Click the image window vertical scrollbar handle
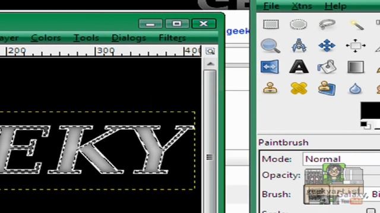The height and width of the screenshot is (213, 380). click(x=210, y=141)
